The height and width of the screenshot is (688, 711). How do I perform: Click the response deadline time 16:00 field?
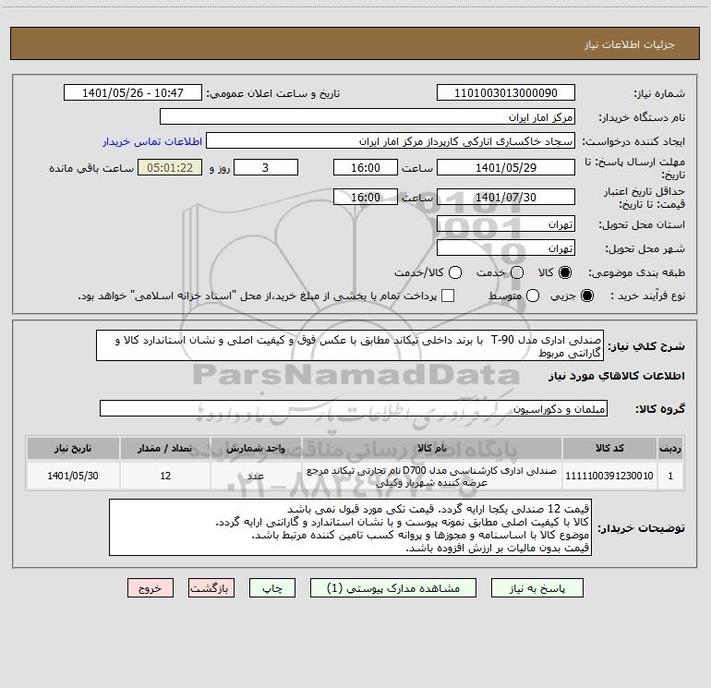pos(366,167)
